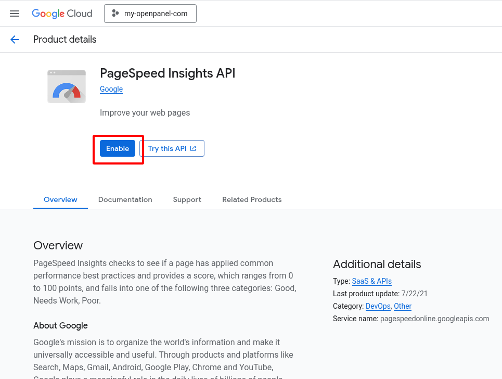Click the 7/22/21 last update date
The height and width of the screenshot is (379, 502).
coord(414,294)
